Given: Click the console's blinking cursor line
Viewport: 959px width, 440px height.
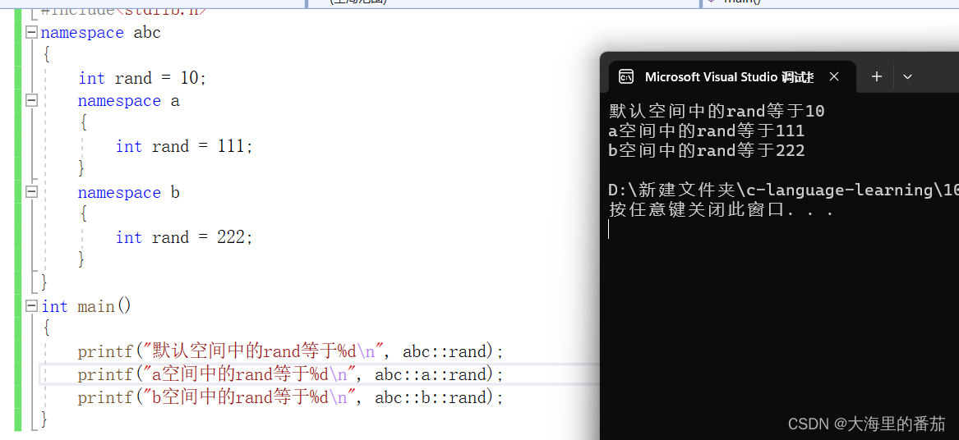Looking at the screenshot, I should tap(610, 230).
